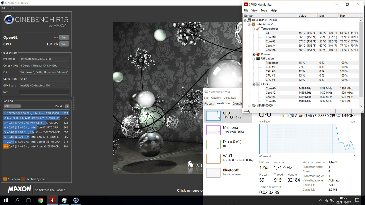Screen dimensions: 365x205
Task: Select Intel Xeon X5650 ranking entry
Action: click(36, 113)
